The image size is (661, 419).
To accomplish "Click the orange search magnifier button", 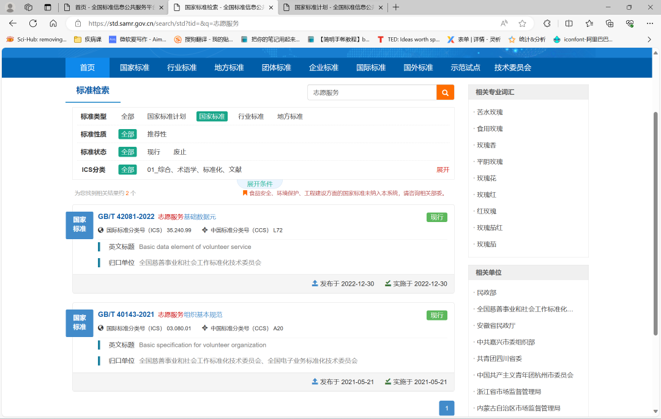I will (x=445, y=92).
